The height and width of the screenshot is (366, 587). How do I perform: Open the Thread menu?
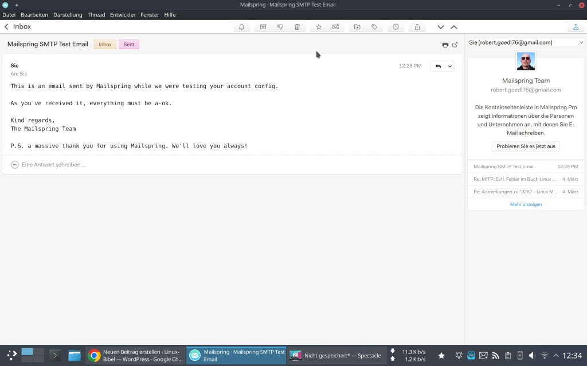point(96,15)
